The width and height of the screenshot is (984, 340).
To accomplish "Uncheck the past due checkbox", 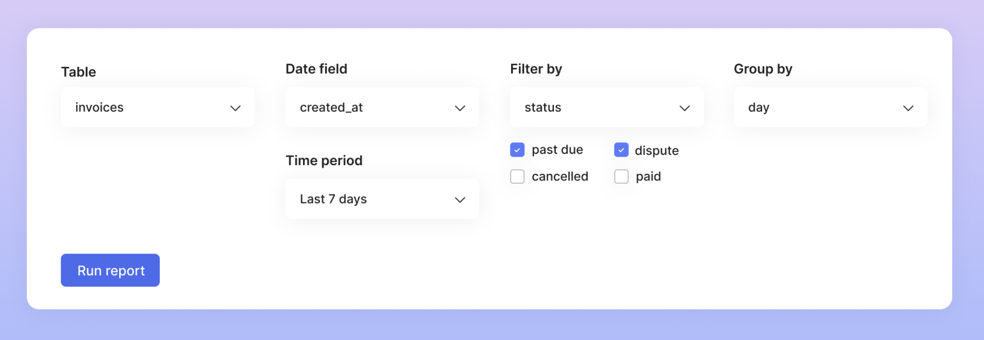I will [517, 150].
